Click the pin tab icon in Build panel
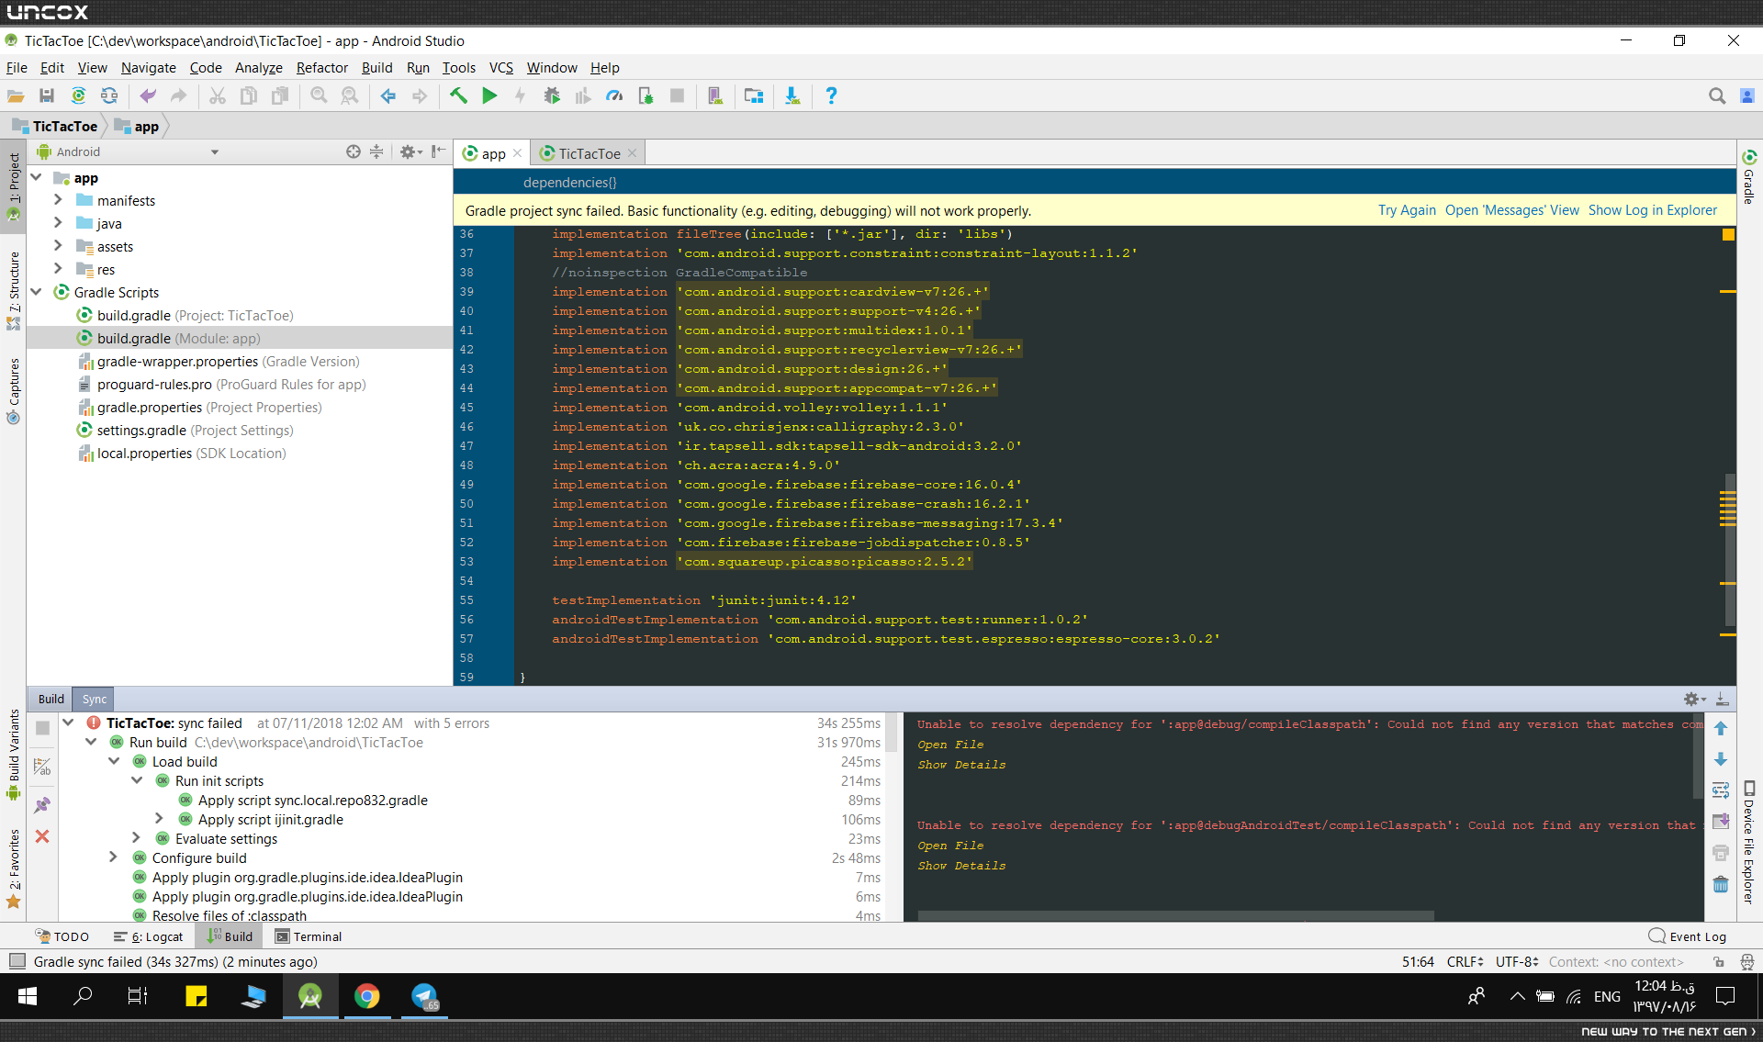Viewport: 1763px width, 1042px height. coord(42,806)
